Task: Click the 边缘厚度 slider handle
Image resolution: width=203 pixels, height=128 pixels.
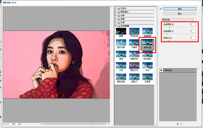Action: point(170,27)
